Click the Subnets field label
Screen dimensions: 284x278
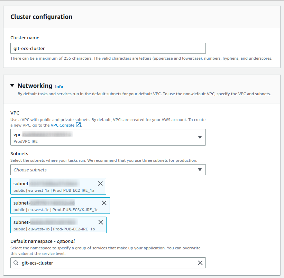pos(19,153)
